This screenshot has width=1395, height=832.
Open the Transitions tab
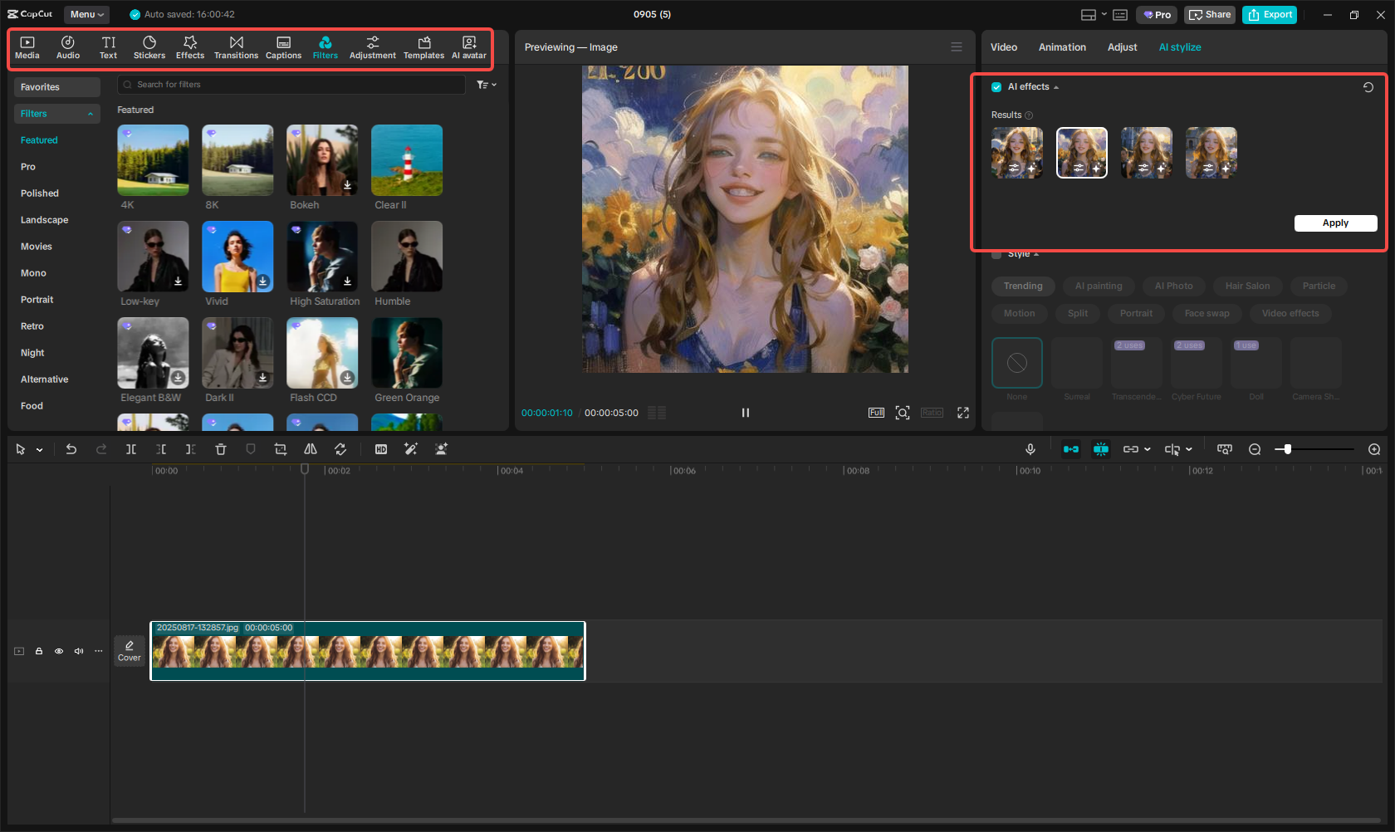click(236, 47)
